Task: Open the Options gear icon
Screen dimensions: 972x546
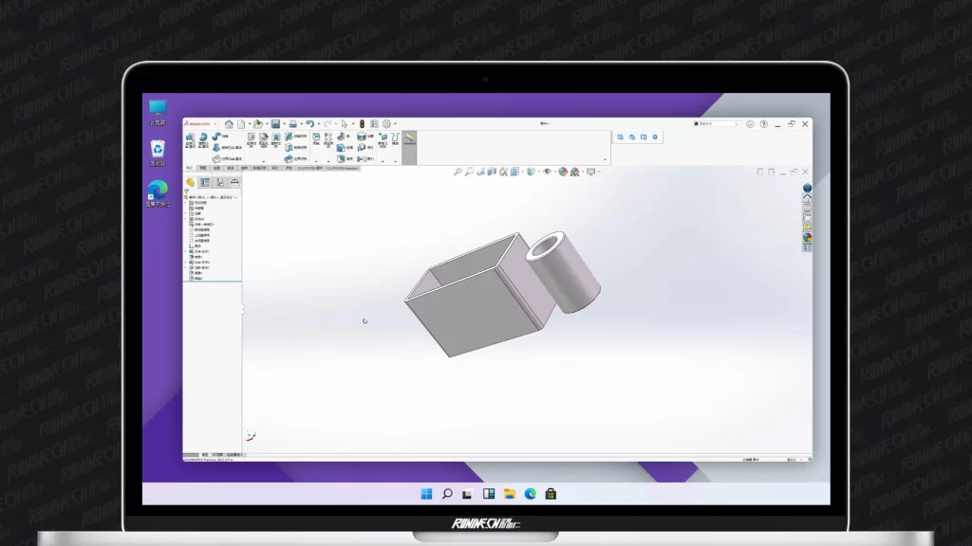Action: point(386,124)
